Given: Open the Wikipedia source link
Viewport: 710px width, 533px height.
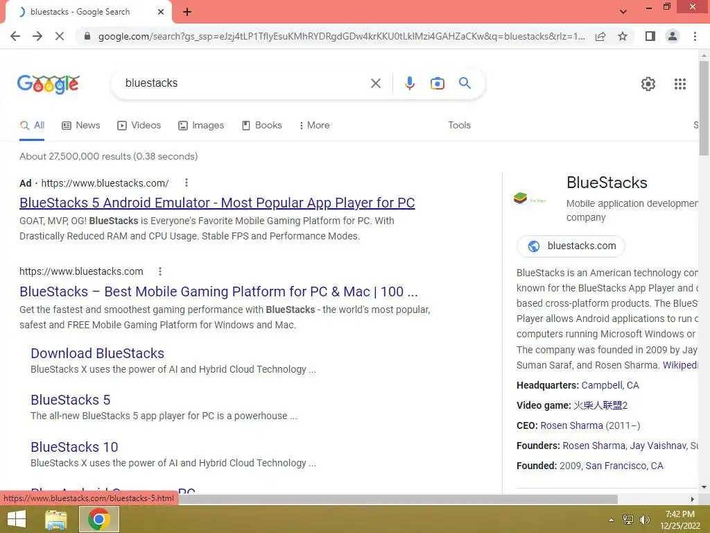Looking at the screenshot, I should [680, 365].
